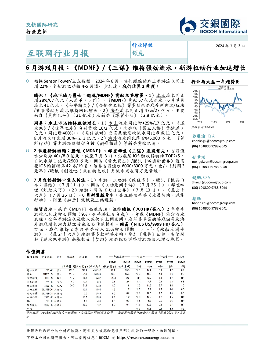Click the chart source note FactSet

coord(203,127)
